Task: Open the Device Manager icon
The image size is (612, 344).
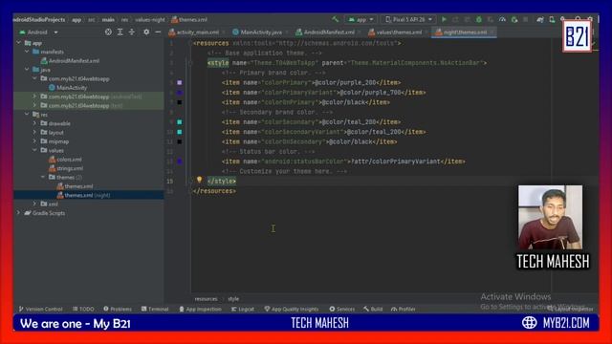Action: [x=552, y=19]
